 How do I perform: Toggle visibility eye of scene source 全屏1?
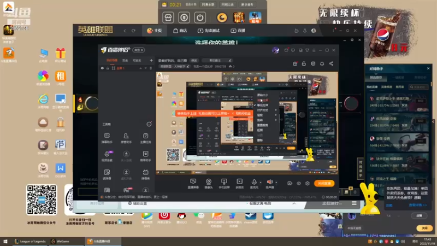[x=102, y=68]
